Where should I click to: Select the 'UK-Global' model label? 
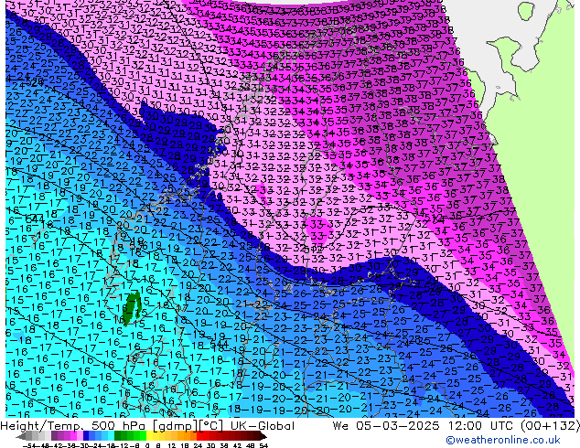[x=263, y=426]
